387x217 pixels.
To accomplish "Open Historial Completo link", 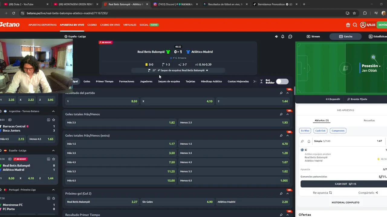I will [345, 203].
